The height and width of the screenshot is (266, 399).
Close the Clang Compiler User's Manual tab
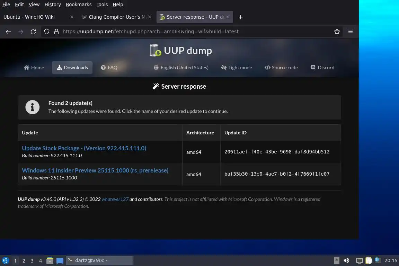click(x=150, y=17)
